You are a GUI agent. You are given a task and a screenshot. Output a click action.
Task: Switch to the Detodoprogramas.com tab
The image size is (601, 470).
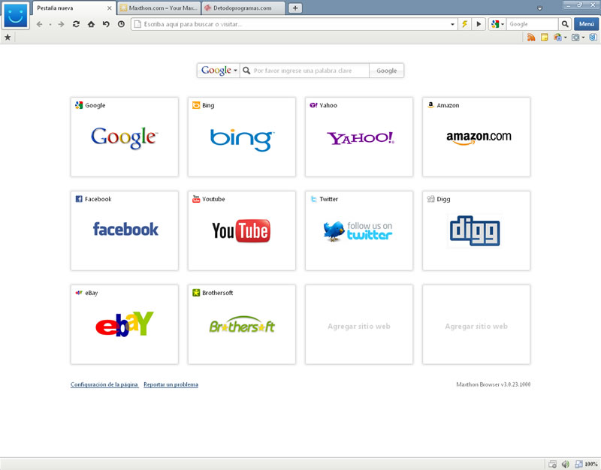[243, 8]
